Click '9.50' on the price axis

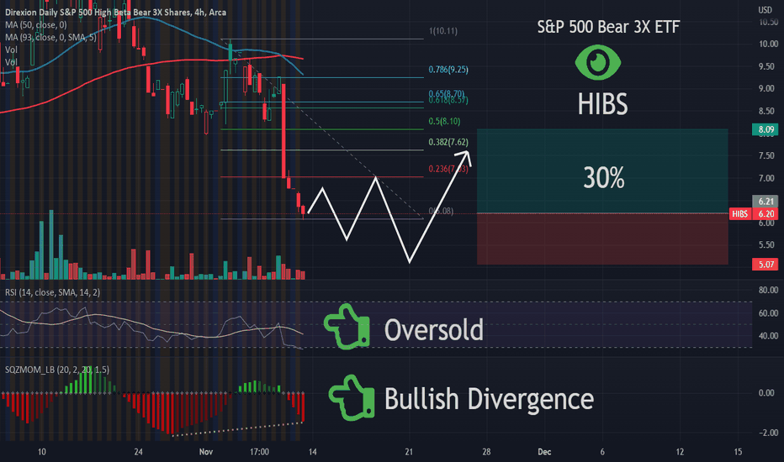(768, 66)
